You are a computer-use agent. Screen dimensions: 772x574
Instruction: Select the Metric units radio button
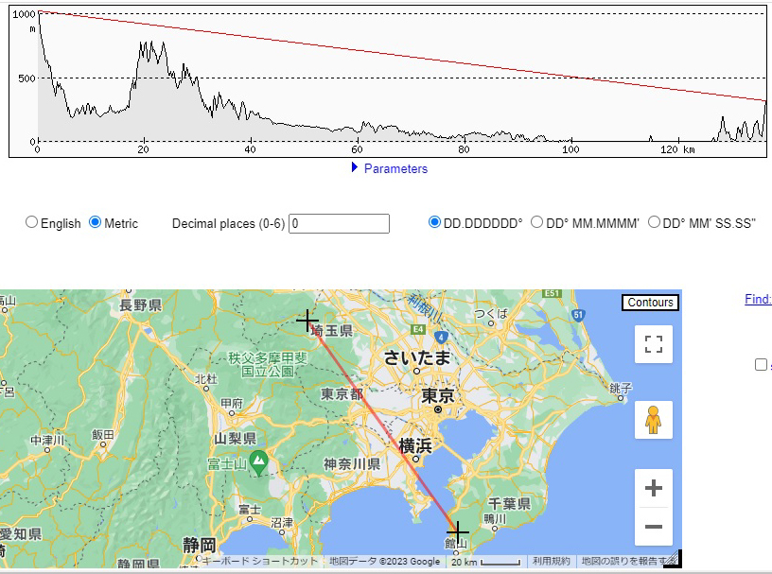click(x=95, y=222)
